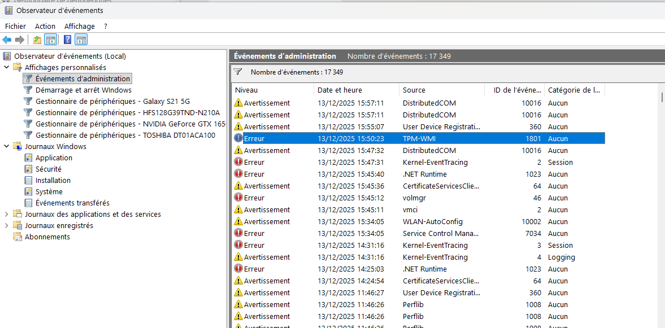Open the Action menu

[45, 27]
